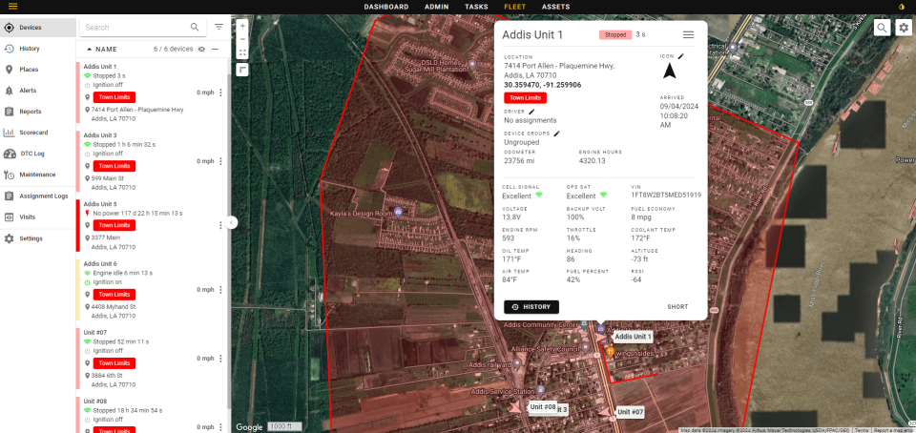Toggle dark mode contrast icon
The width and height of the screenshot is (916, 433).
903,7
